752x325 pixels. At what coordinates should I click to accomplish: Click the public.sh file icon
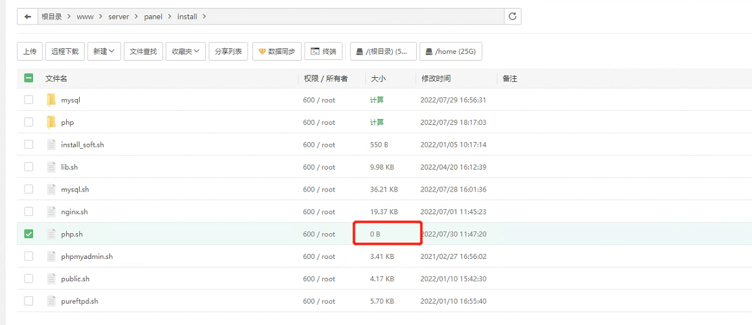51,278
